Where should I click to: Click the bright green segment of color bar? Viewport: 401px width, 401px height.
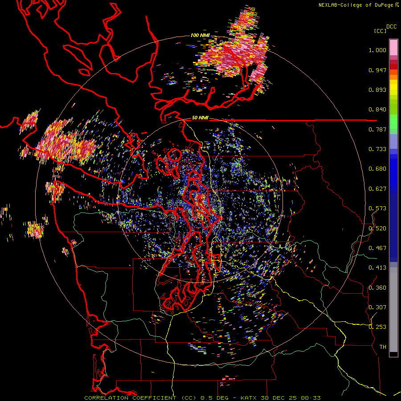[393, 122]
